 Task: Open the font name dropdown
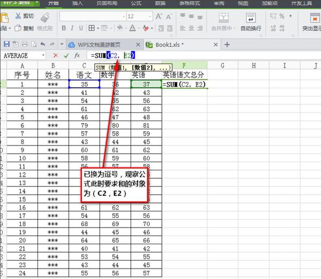[x=124, y=17]
